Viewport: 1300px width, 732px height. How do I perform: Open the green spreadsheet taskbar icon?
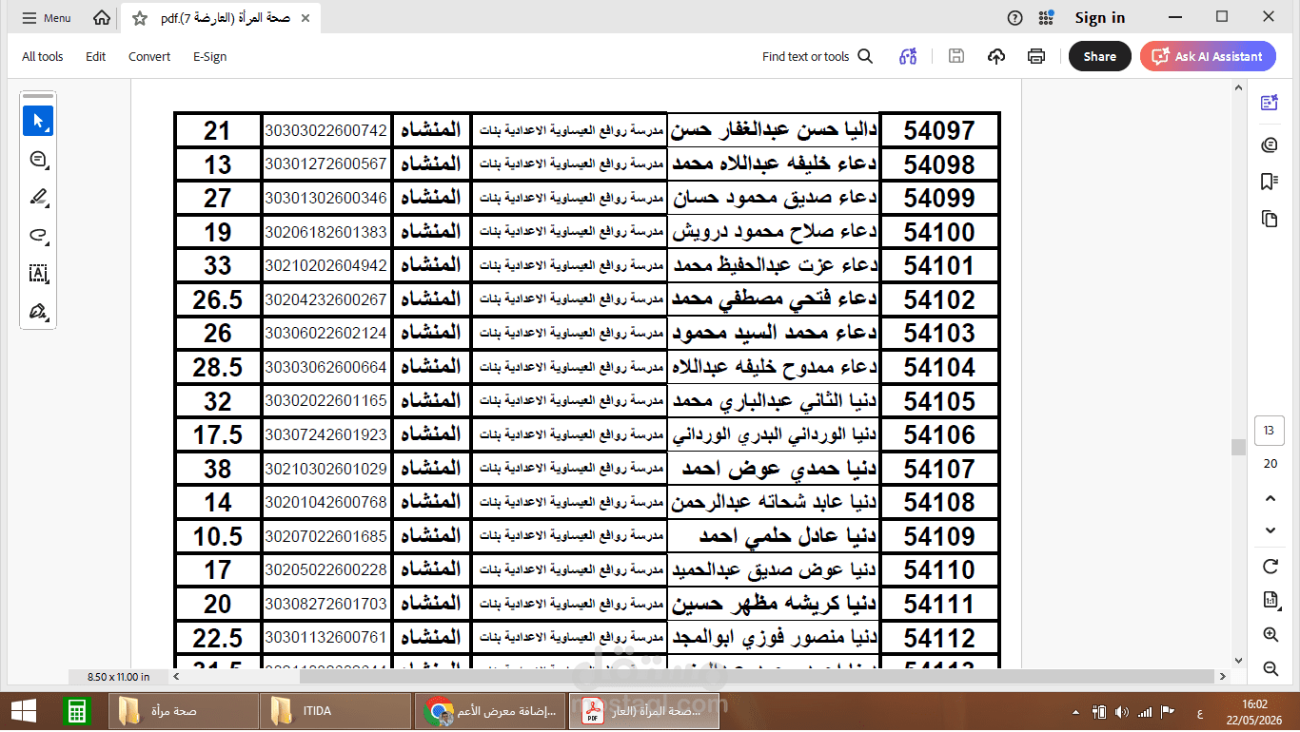click(76, 711)
